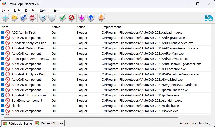Select the ADPClientService.exe path cell
Viewport: 215px width, 127px height.
147,43
